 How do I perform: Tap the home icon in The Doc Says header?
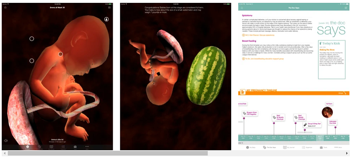(x=242, y=8)
